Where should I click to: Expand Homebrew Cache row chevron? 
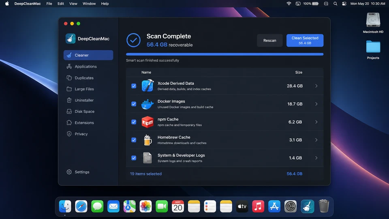point(316,140)
